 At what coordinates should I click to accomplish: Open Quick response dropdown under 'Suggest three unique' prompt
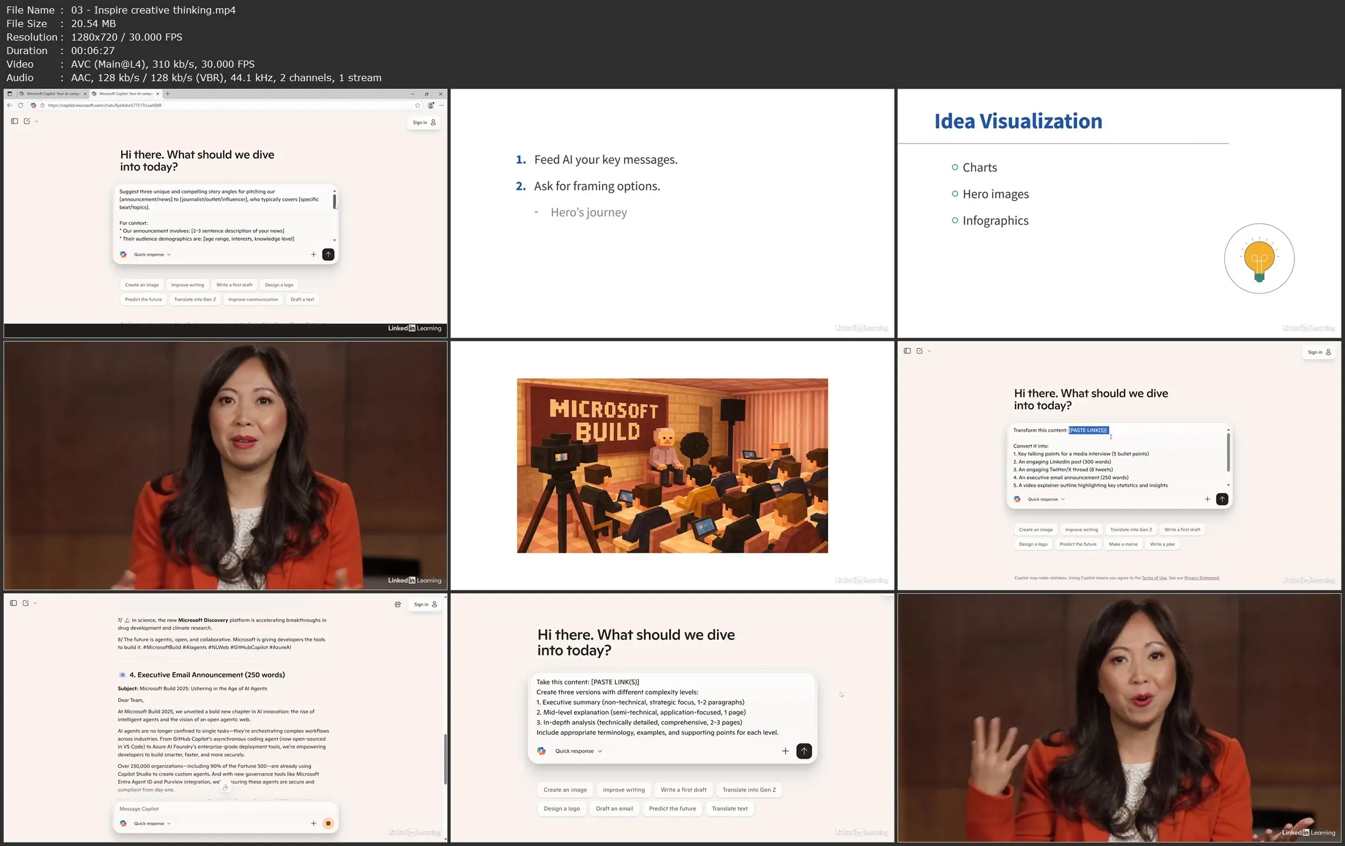[x=152, y=255]
